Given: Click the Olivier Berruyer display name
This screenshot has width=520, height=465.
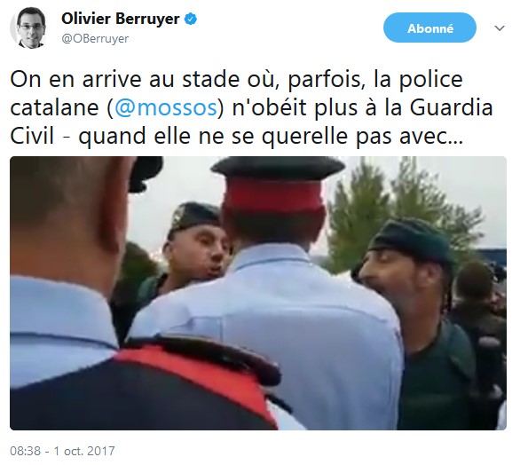Looking at the screenshot, I should [x=121, y=19].
